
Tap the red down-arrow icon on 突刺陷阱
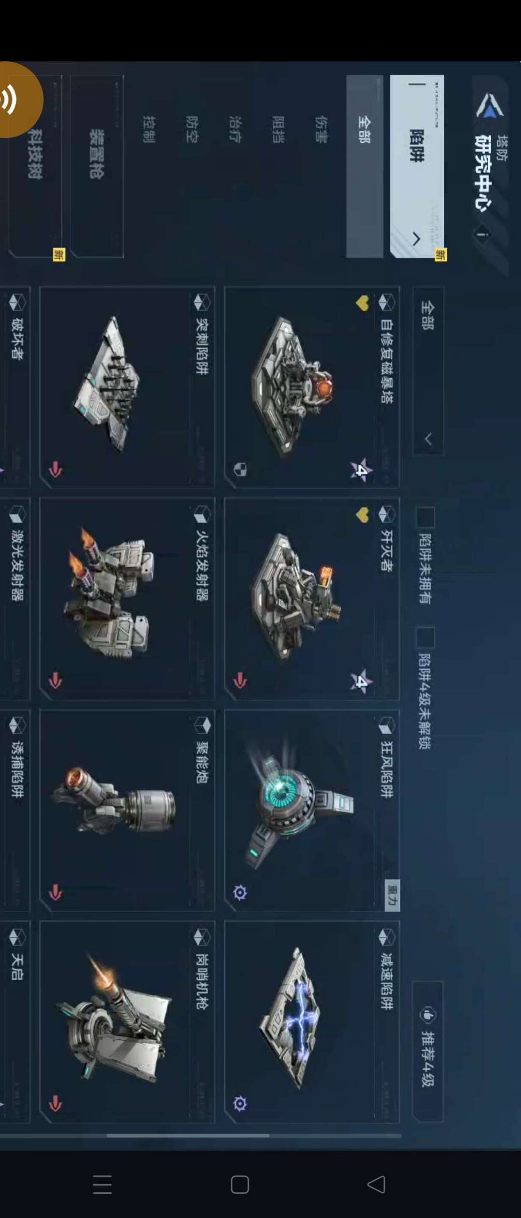point(55,469)
